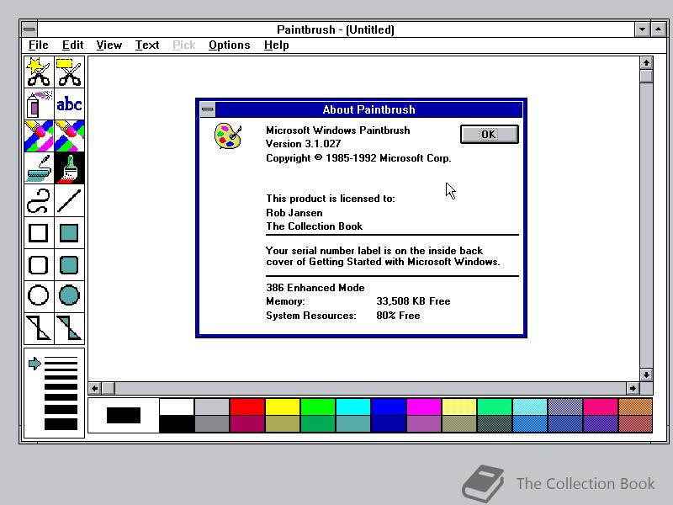The width and height of the screenshot is (673, 505).
Task: Open the Paintbrush window control menu box
Action: pos(29,29)
